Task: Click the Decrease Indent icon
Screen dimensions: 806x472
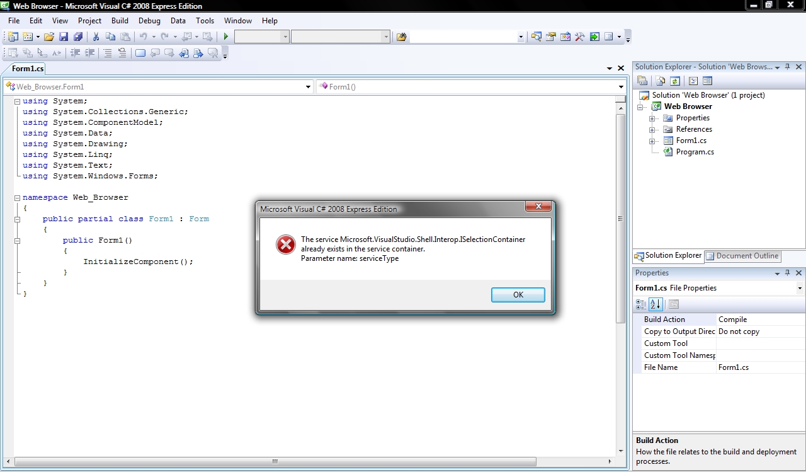Action: tap(76, 54)
